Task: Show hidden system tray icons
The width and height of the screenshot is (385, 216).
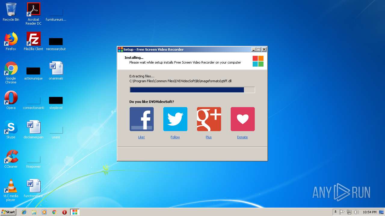Action: click(x=335, y=212)
